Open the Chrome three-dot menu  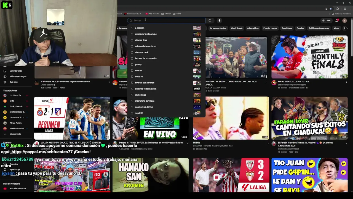(x=350, y=9)
